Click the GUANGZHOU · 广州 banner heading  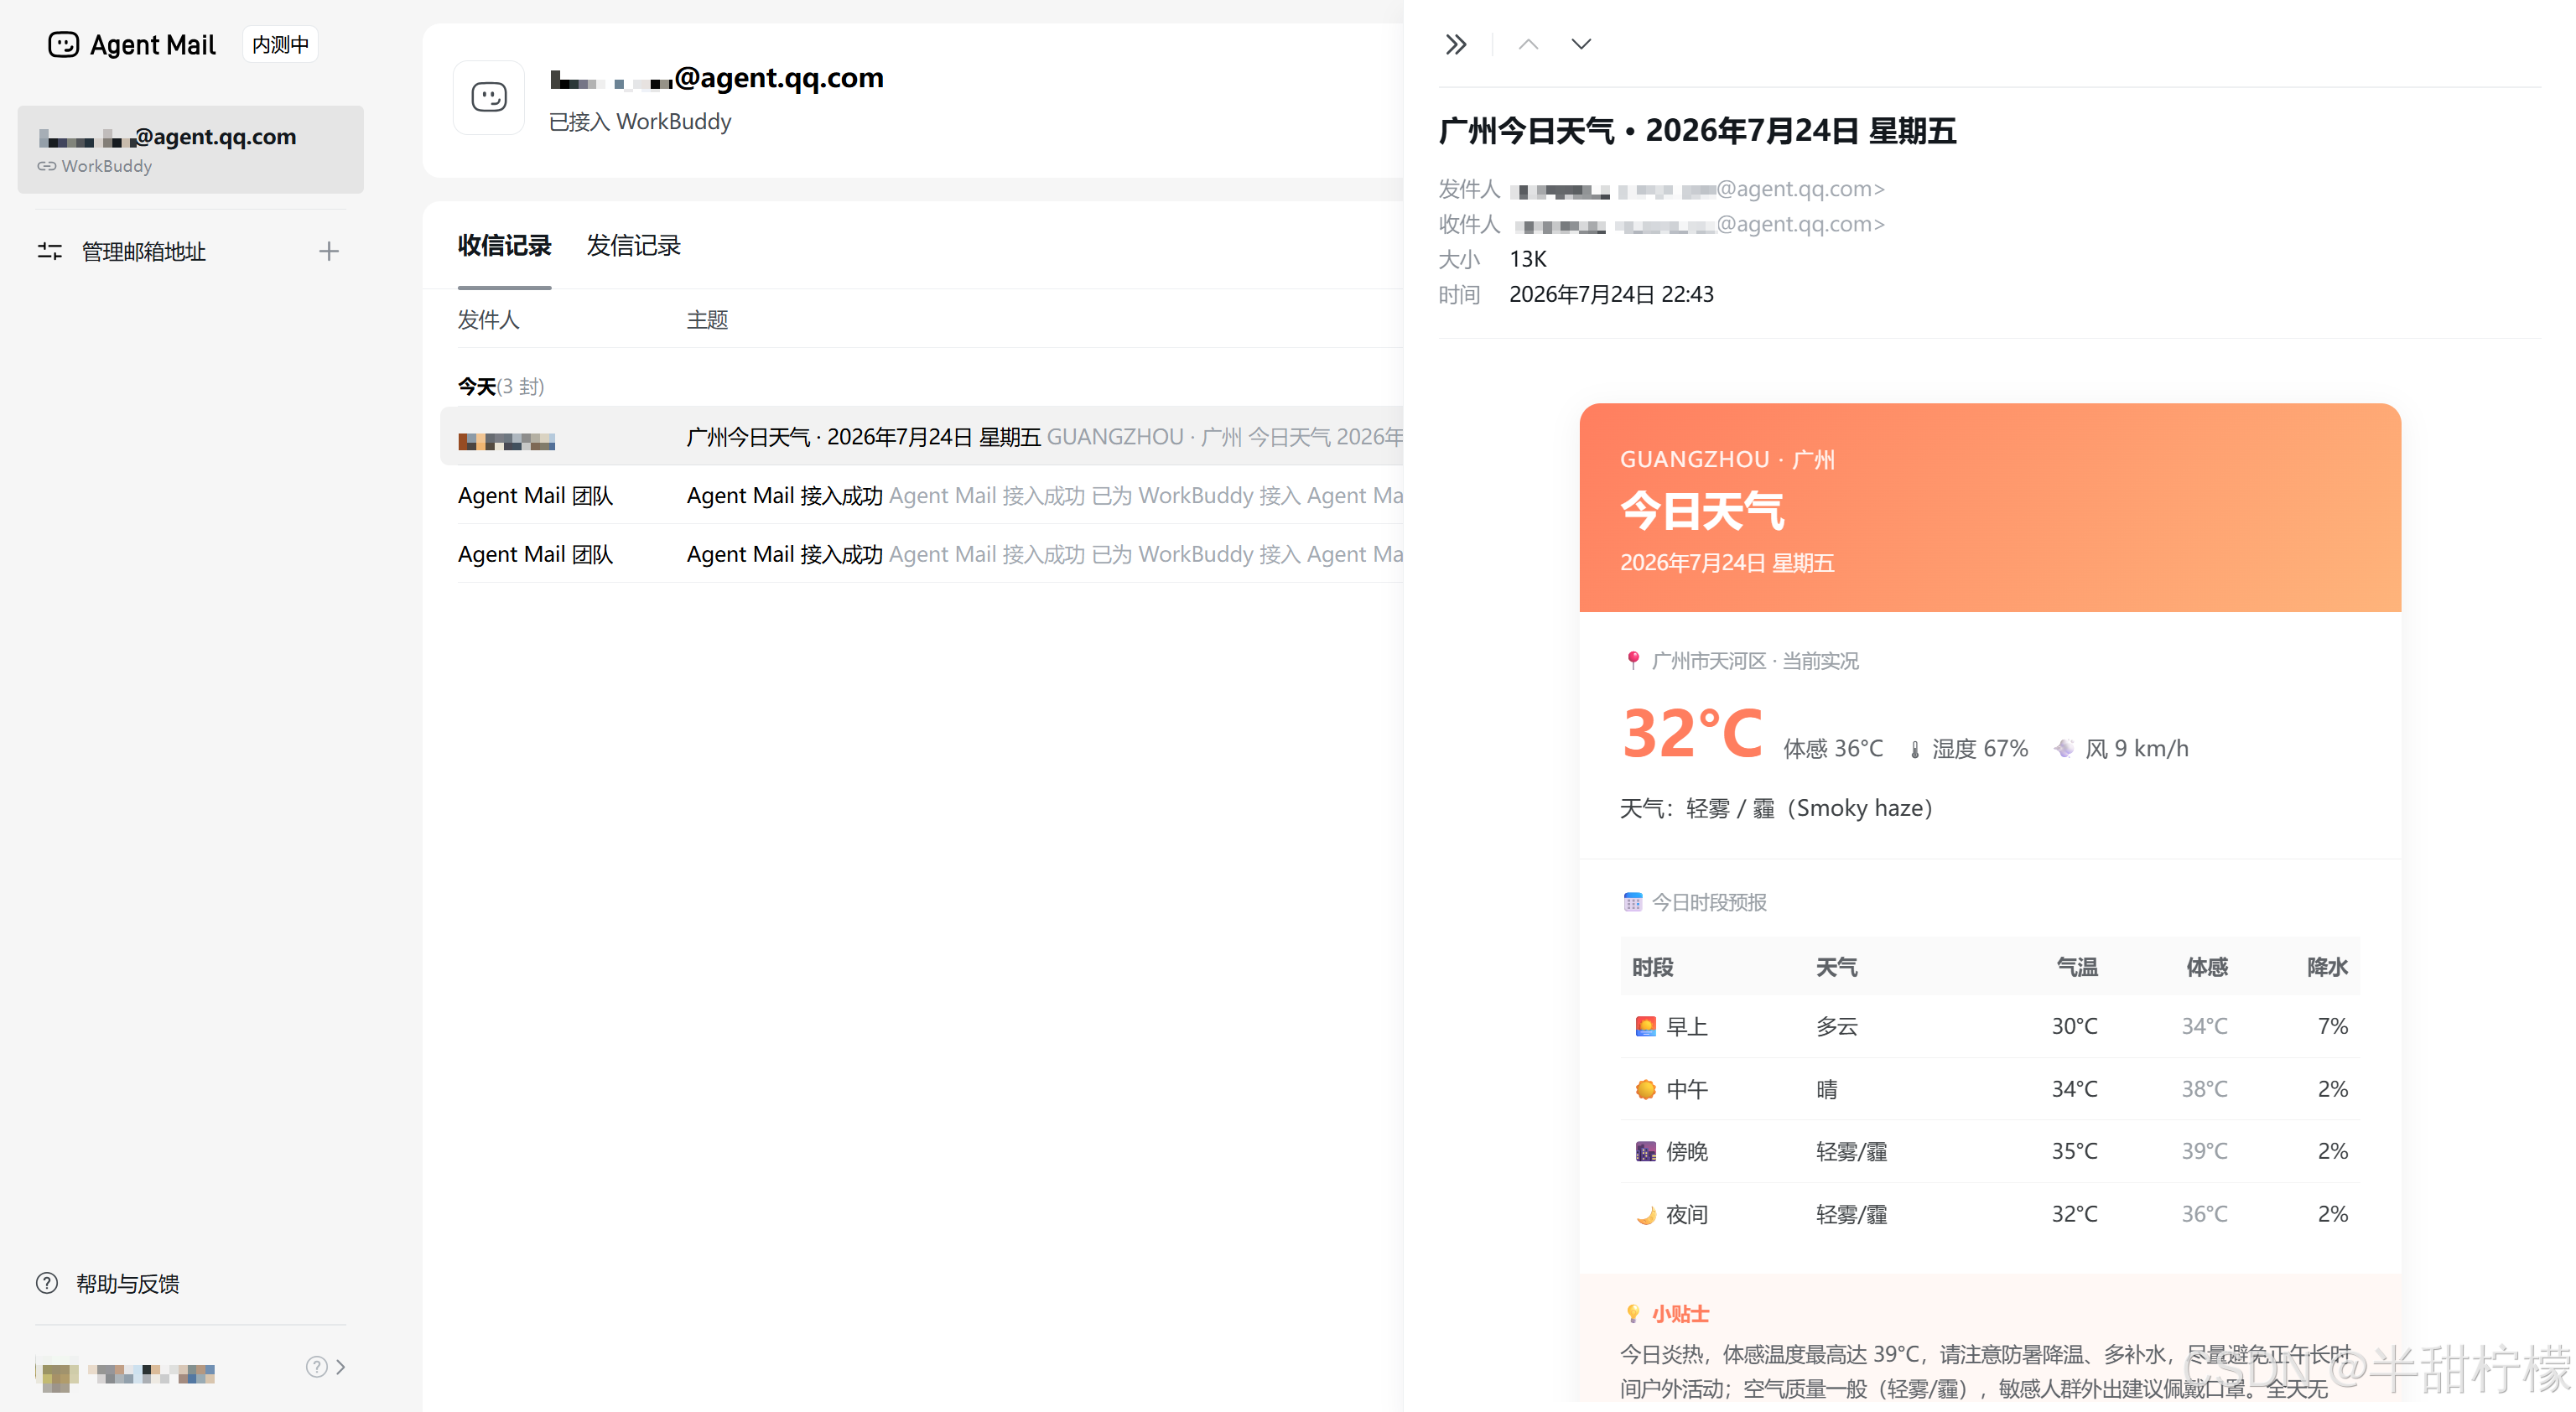click(1727, 460)
